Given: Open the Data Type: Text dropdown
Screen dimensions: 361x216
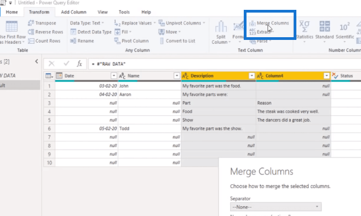Looking at the screenshot, I should (87, 23).
